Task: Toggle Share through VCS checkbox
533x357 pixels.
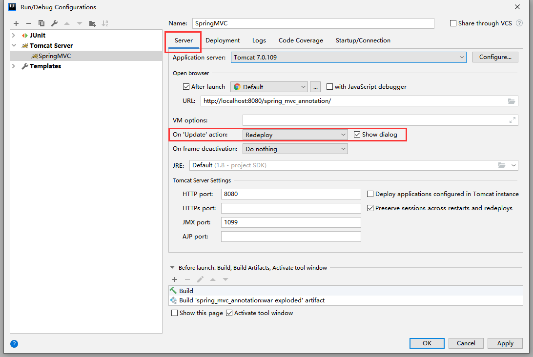Action: pos(453,23)
